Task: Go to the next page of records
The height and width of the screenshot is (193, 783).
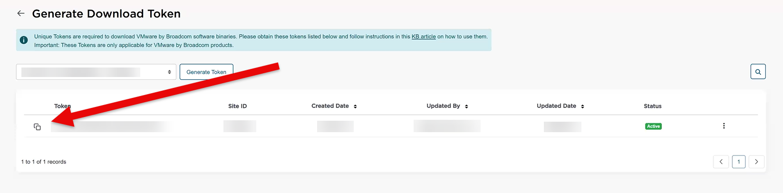Action: point(756,162)
